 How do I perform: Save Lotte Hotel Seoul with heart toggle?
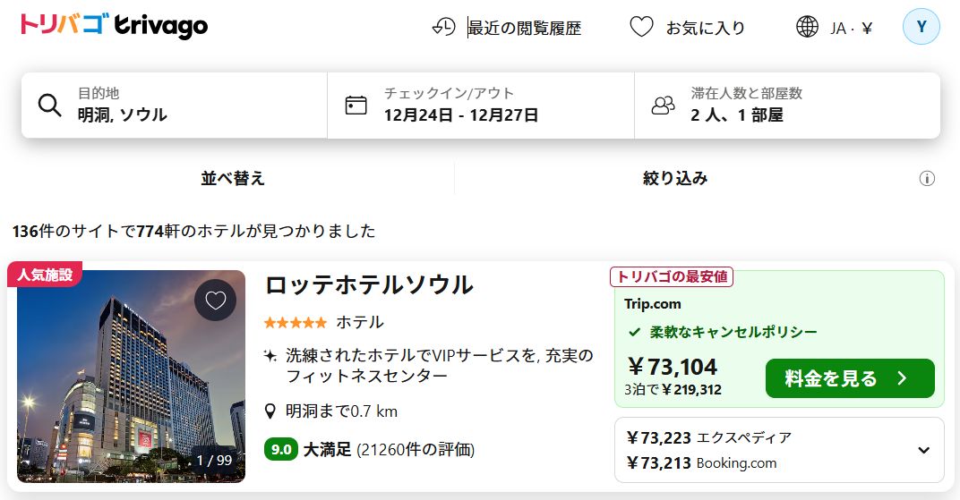tap(216, 301)
